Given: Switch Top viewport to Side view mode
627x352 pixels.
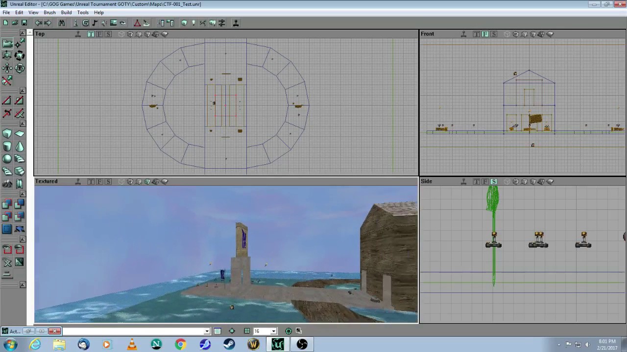Looking at the screenshot, I should tap(108, 34).
